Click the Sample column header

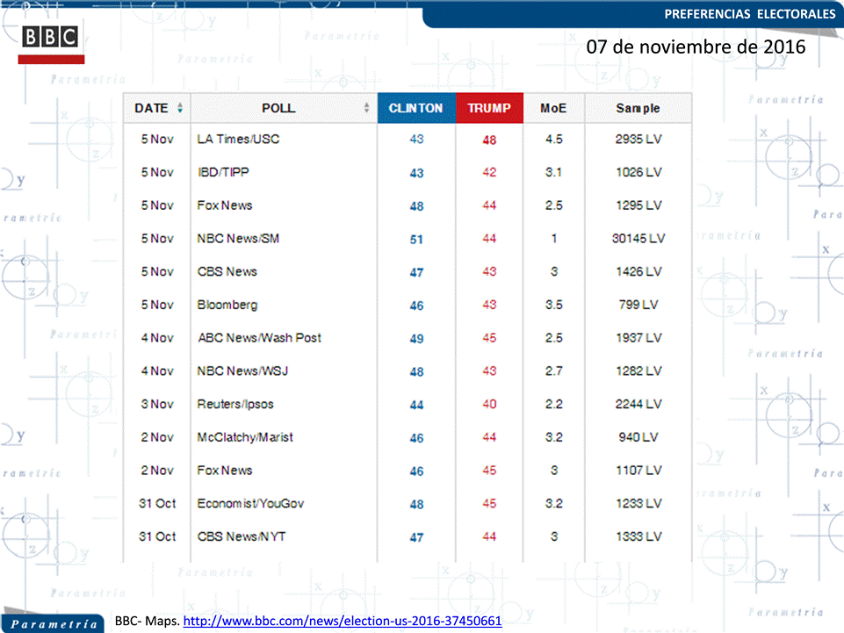[638, 108]
